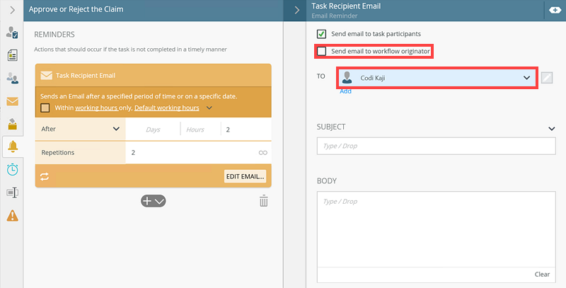The image size is (566, 288).
Task: Click the EDIT EMAIL... button
Action: (x=245, y=176)
